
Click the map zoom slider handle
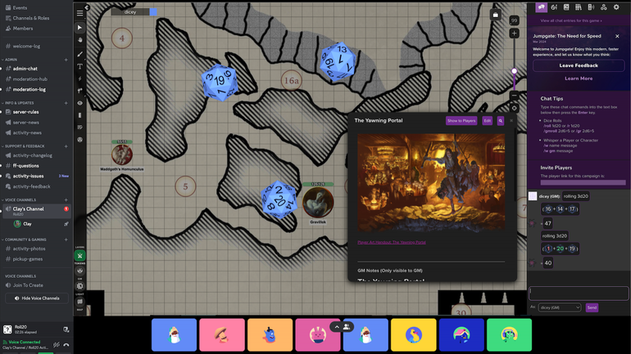tap(514, 71)
